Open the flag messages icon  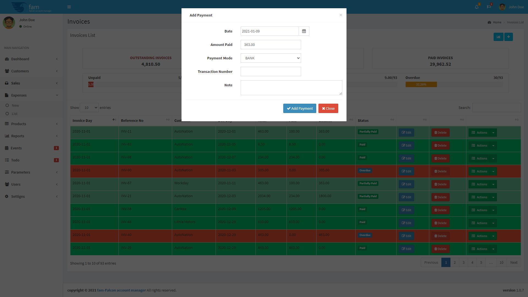point(489,7)
